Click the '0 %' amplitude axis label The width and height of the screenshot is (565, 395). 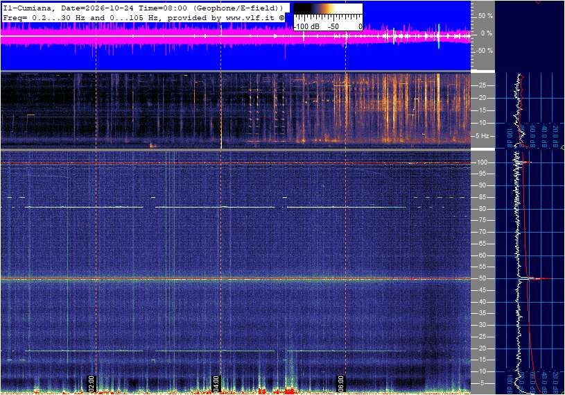pyautogui.click(x=486, y=33)
